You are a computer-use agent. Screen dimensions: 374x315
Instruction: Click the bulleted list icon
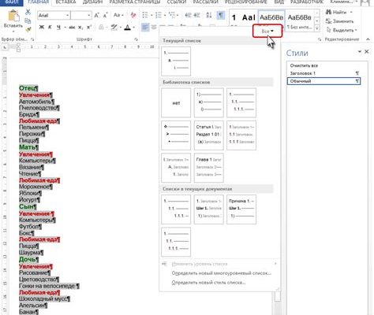pos(145,15)
